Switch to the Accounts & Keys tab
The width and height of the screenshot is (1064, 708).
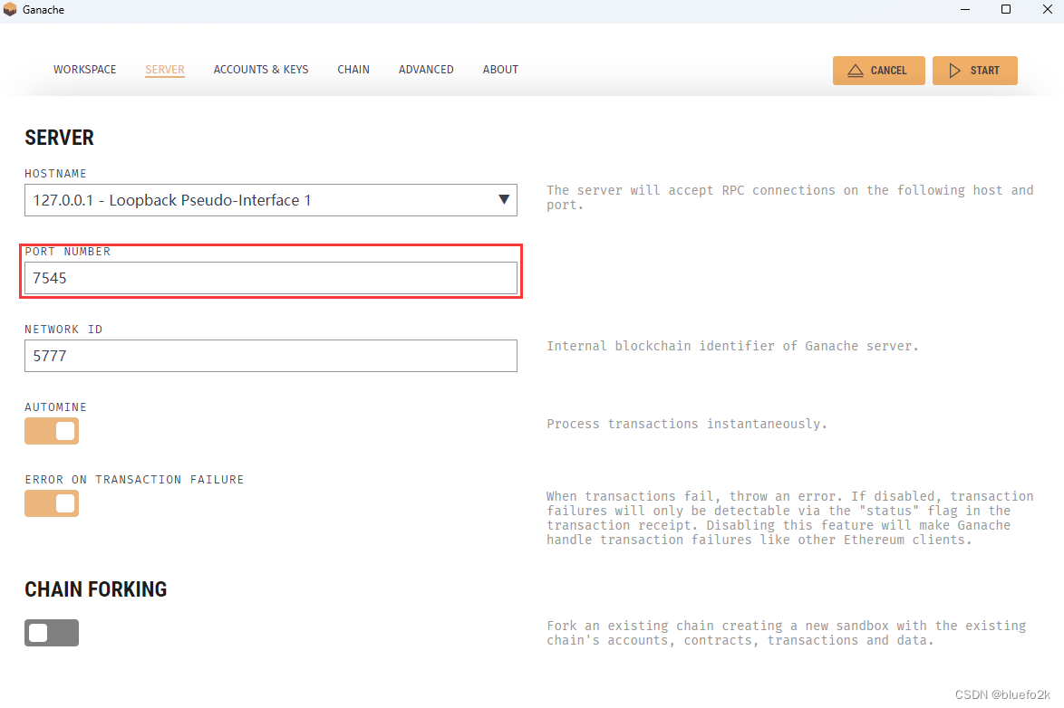point(261,69)
